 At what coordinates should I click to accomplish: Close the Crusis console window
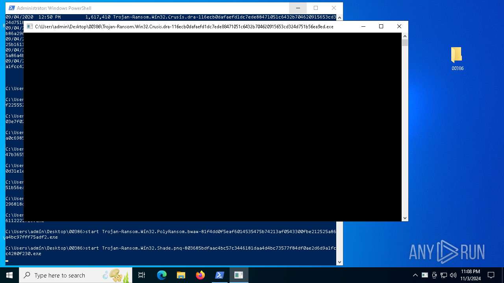point(399,26)
